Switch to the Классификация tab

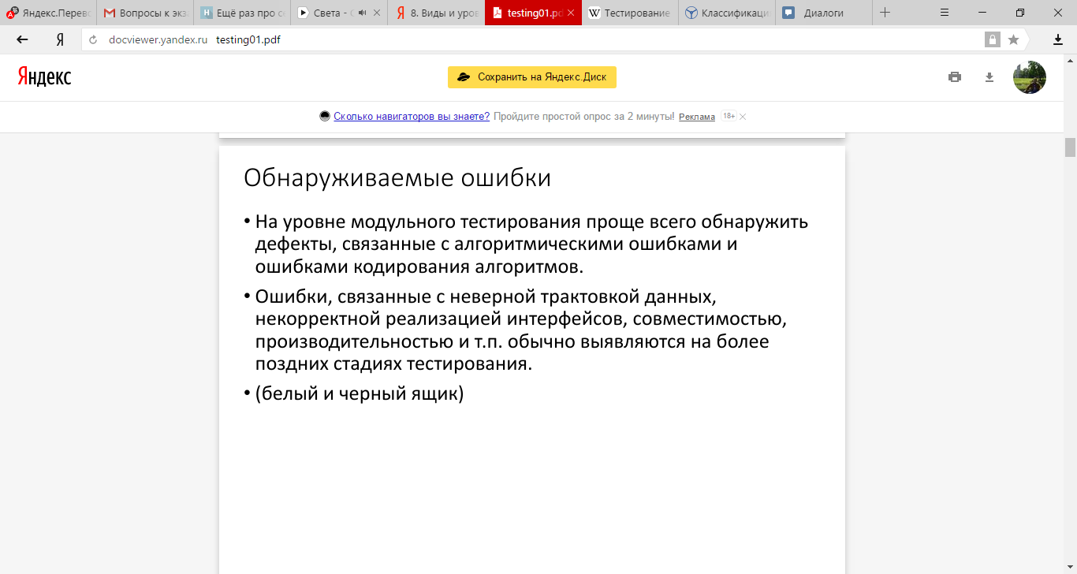coord(728,13)
